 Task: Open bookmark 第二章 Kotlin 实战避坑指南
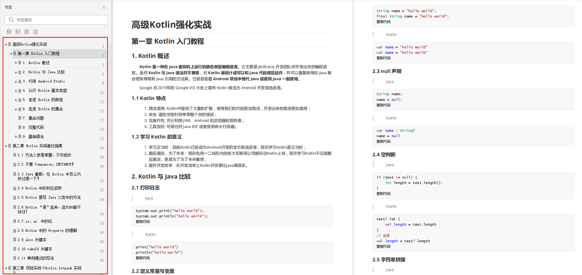click(x=37, y=146)
